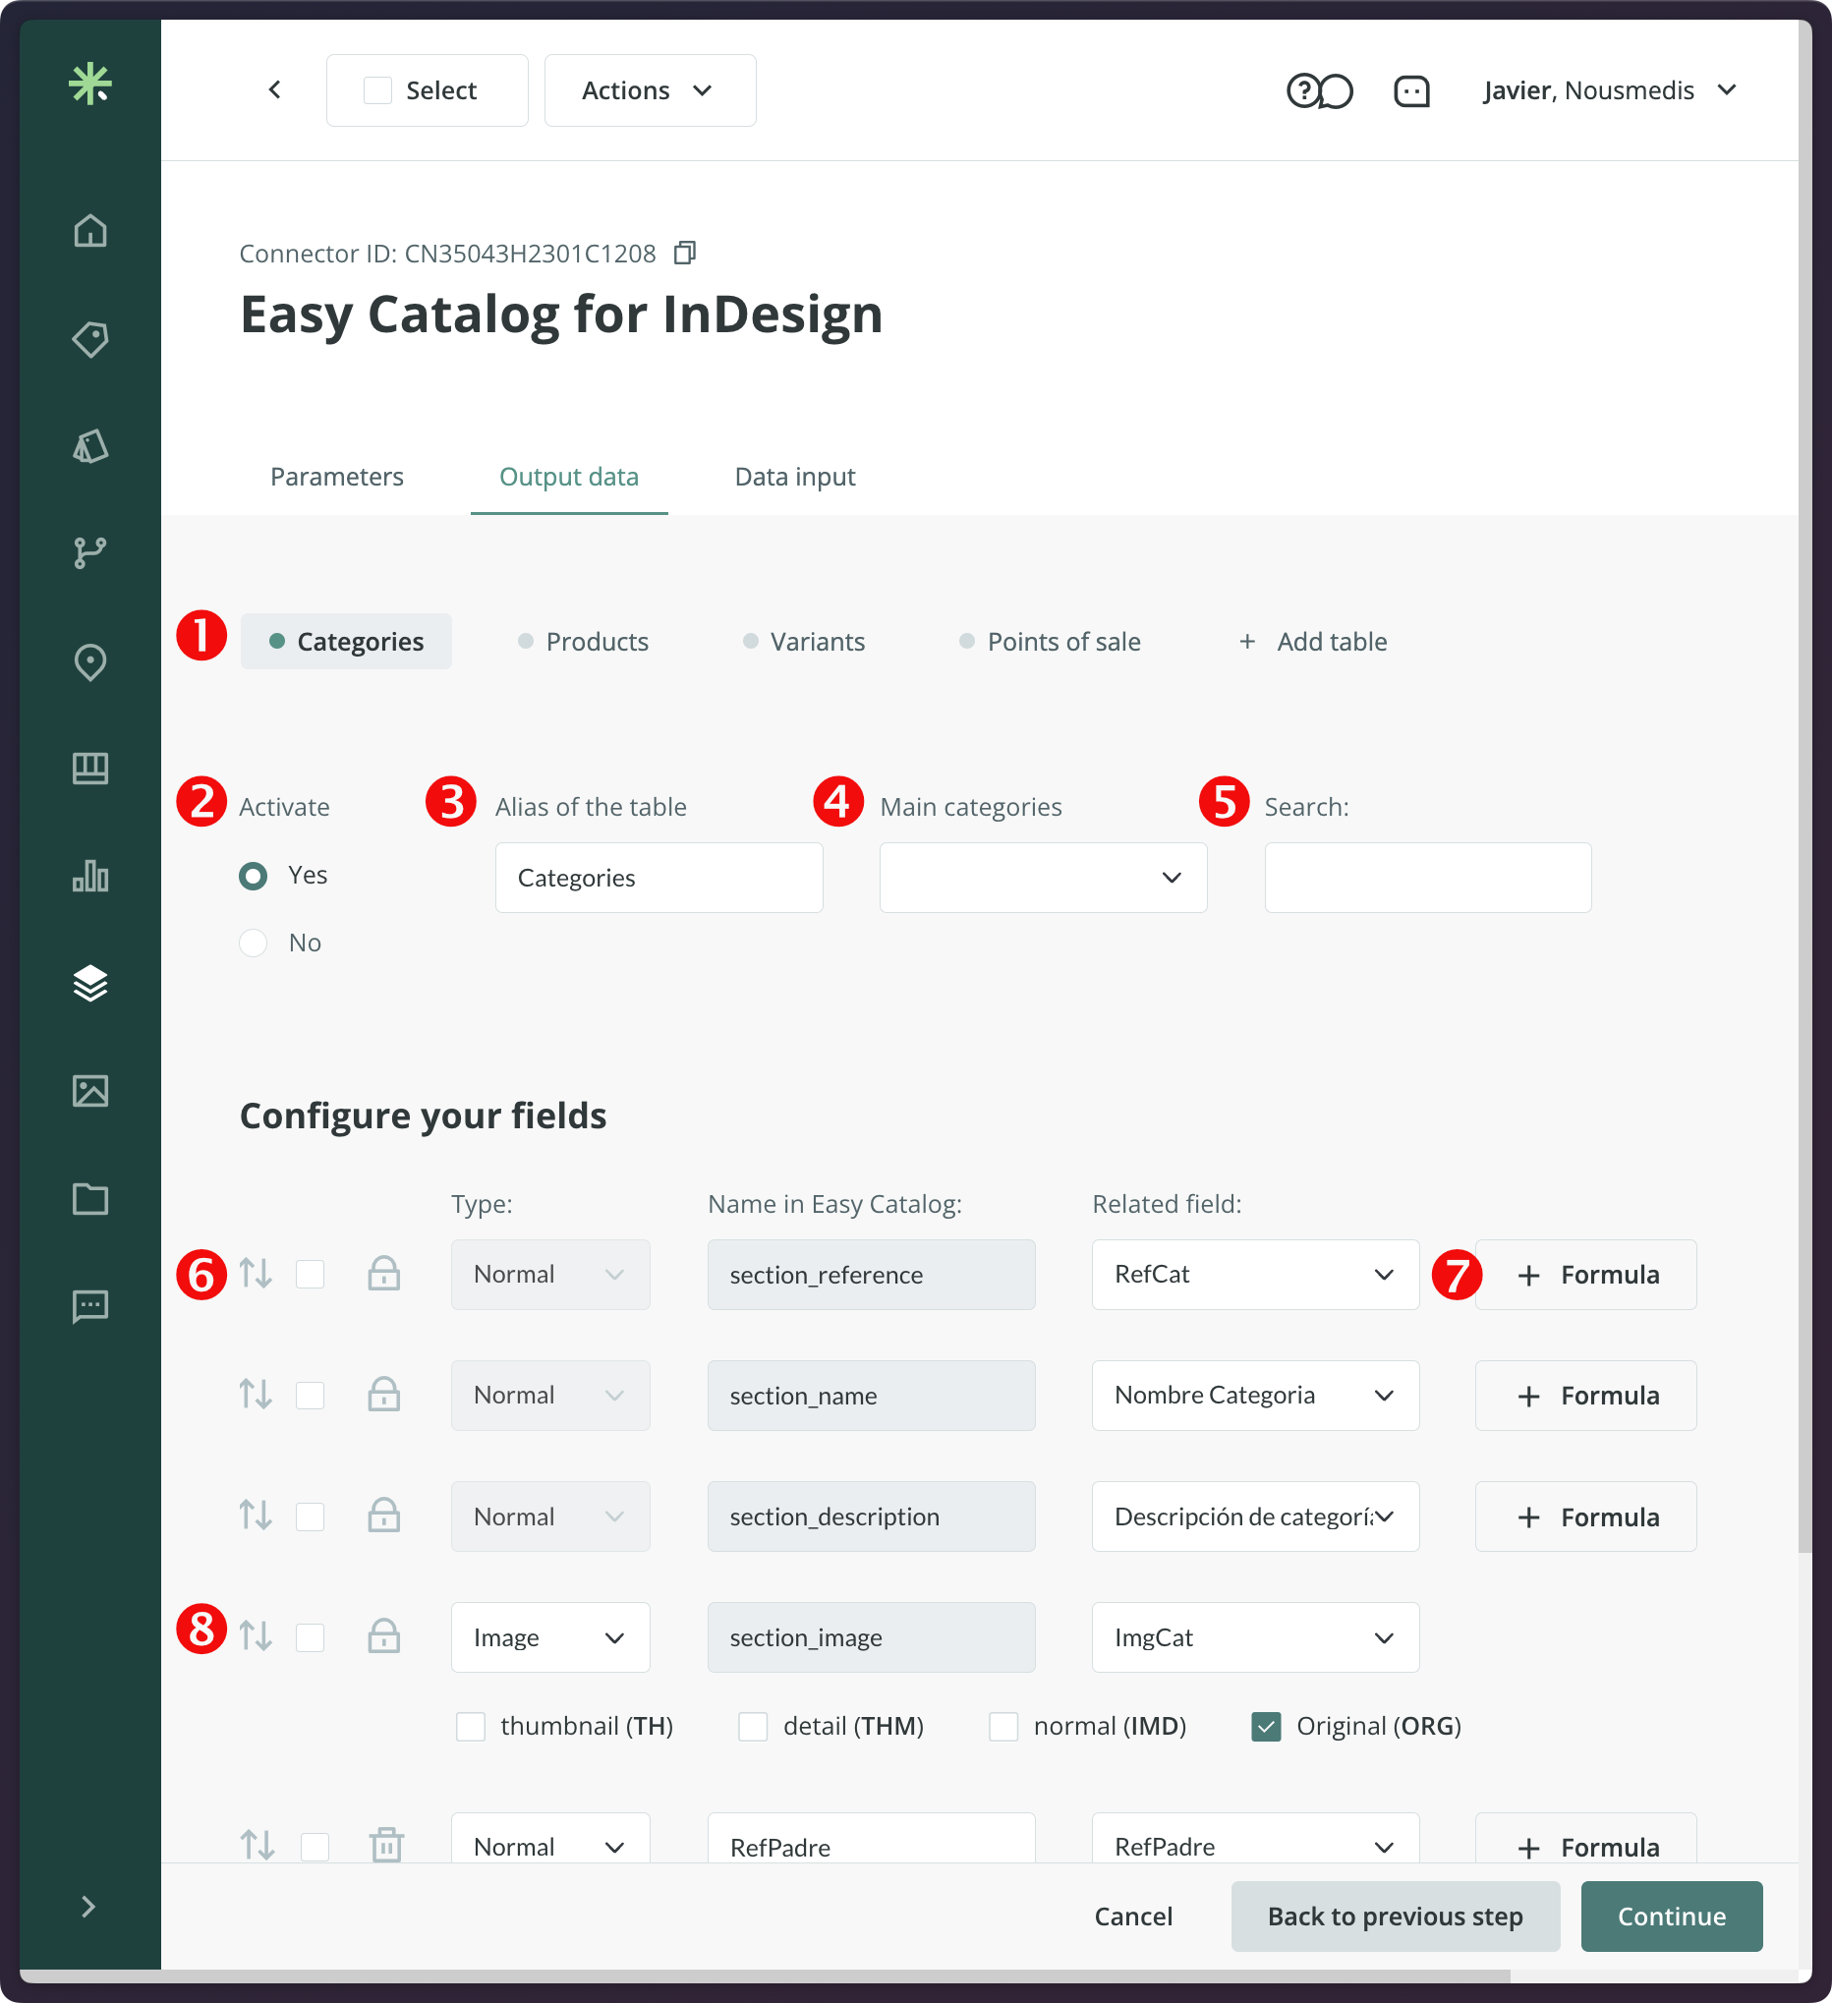Image resolution: width=1832 pixels, height=2003 pixels.
Task: Click Back to previous step
Action: pyautogui.click(x=1395, y=1916)
